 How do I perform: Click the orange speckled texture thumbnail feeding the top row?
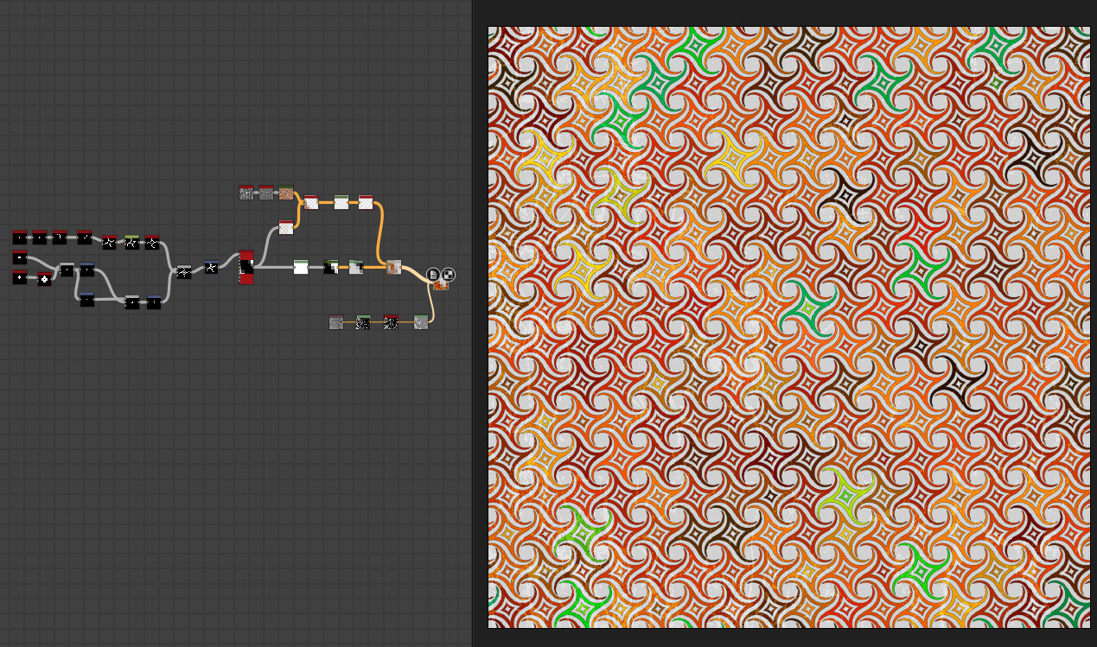[x=285, y=193]
